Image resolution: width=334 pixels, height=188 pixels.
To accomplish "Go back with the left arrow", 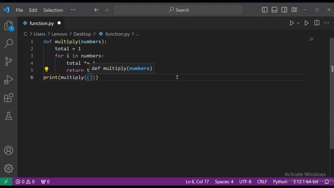I will [x=97, y=10].
